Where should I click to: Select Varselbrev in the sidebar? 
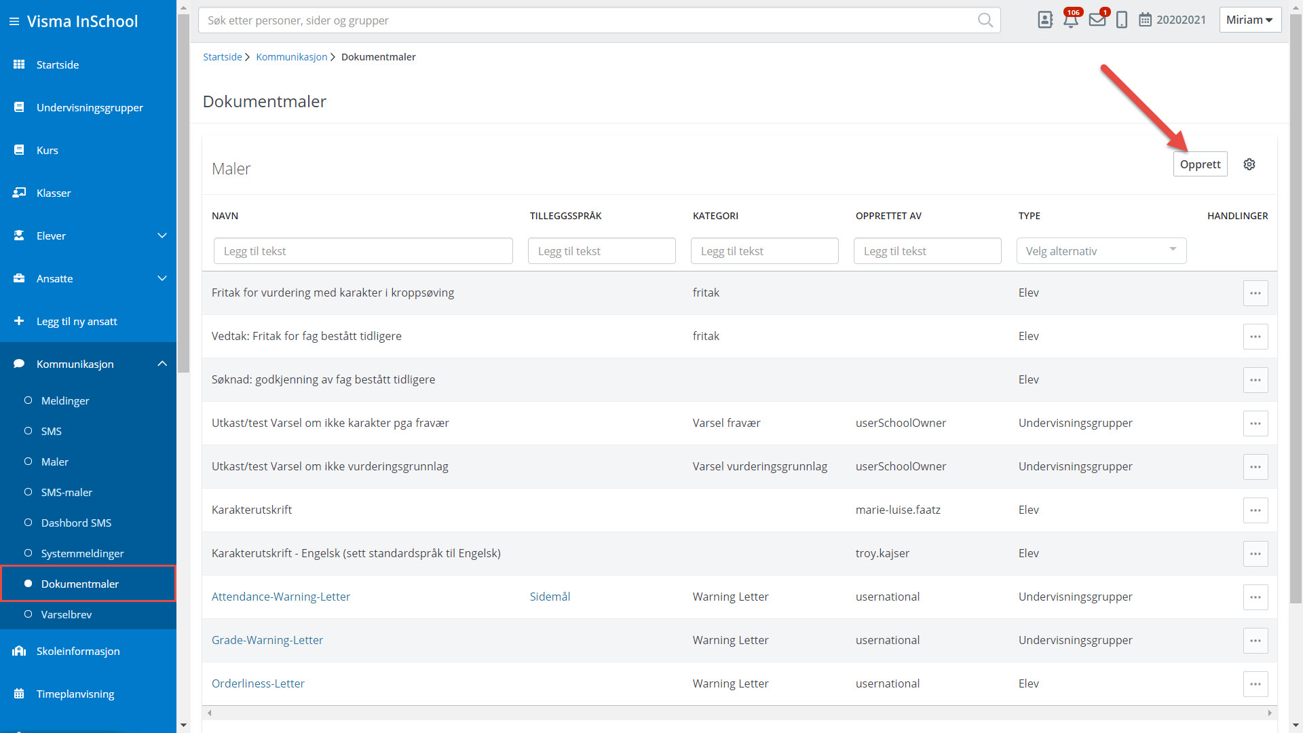pyautogui.click(x=67, y=614)
